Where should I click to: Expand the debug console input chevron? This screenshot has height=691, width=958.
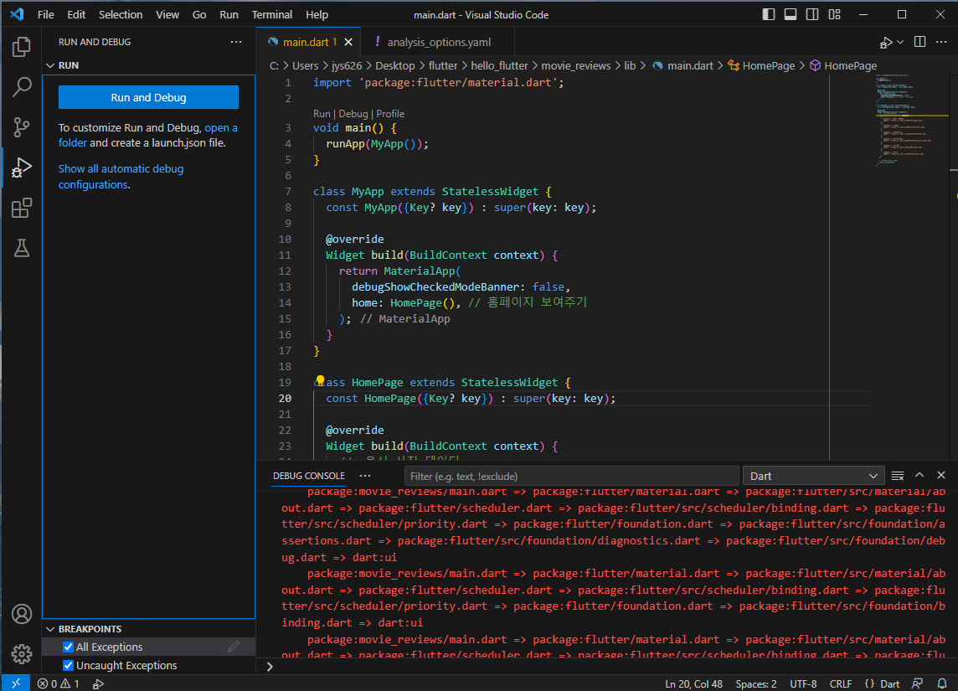click(x=270, y=667)
